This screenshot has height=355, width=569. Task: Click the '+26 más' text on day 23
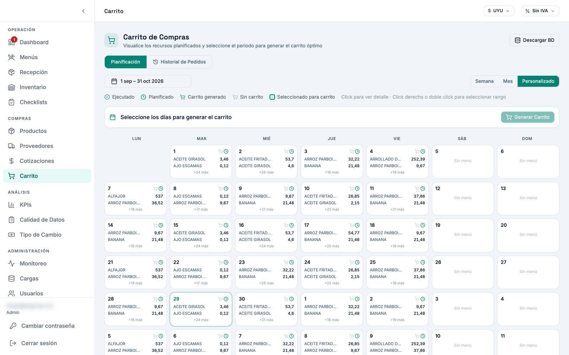(266, 283)
